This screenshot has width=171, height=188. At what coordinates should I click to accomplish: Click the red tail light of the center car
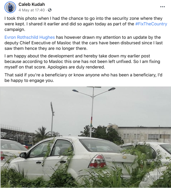pos(97,161)
